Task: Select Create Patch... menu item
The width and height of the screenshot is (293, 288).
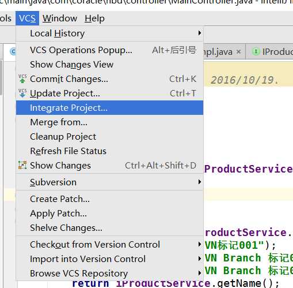Action: [x=109, y=199]
